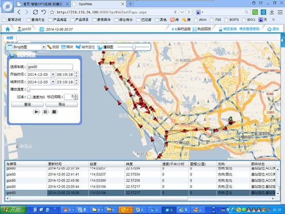
Task: Sort by the 速度(千米/小时) column header
Action: coord(175,164)
